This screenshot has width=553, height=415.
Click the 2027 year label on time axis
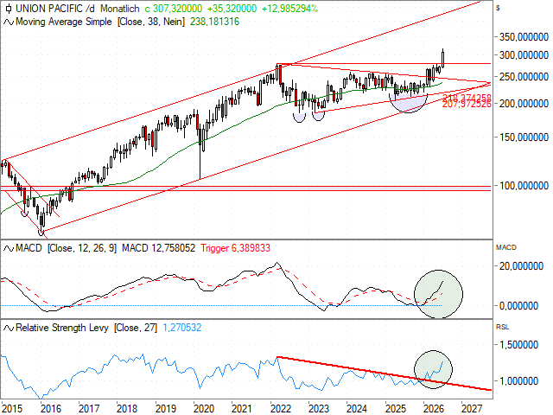point(472,409)
